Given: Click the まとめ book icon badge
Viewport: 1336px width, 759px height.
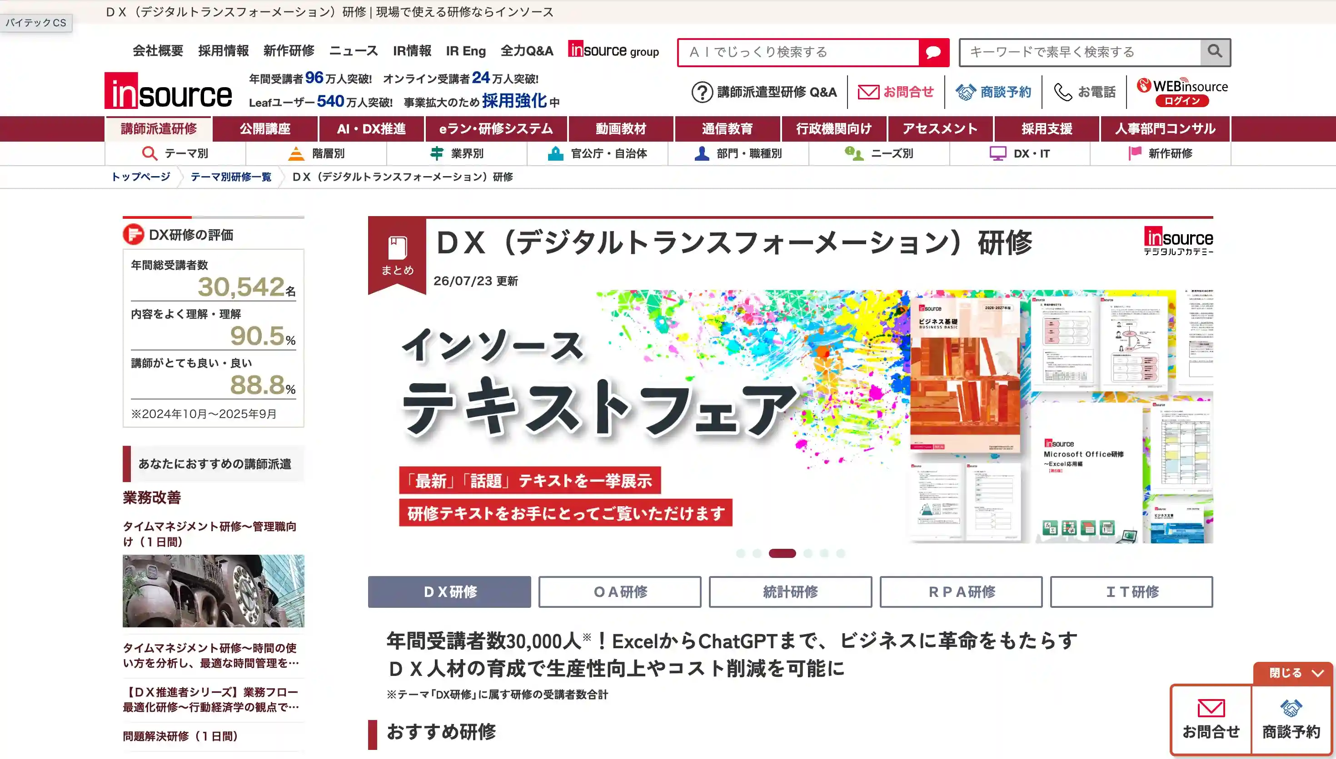Looking at the screenshot, I should 397,256.
